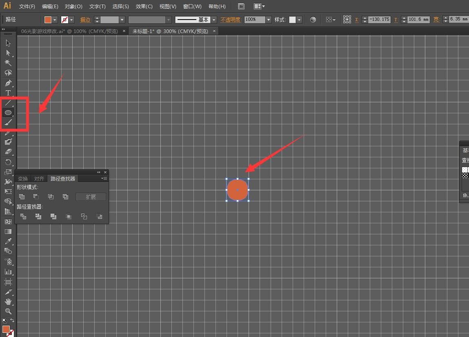Select the Hand tool
The width and height of the screenshot is (469, 337).
(8, 302)
